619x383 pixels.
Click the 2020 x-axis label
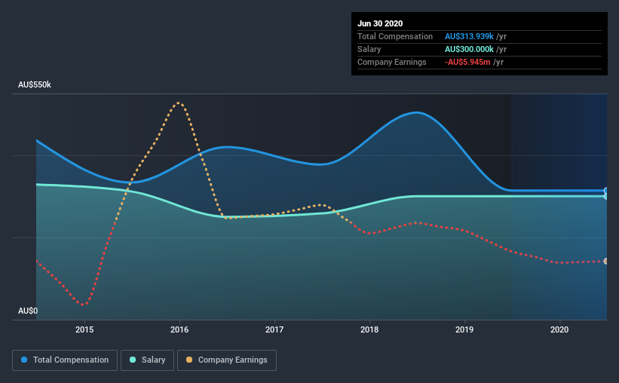[x=559, y=329]
